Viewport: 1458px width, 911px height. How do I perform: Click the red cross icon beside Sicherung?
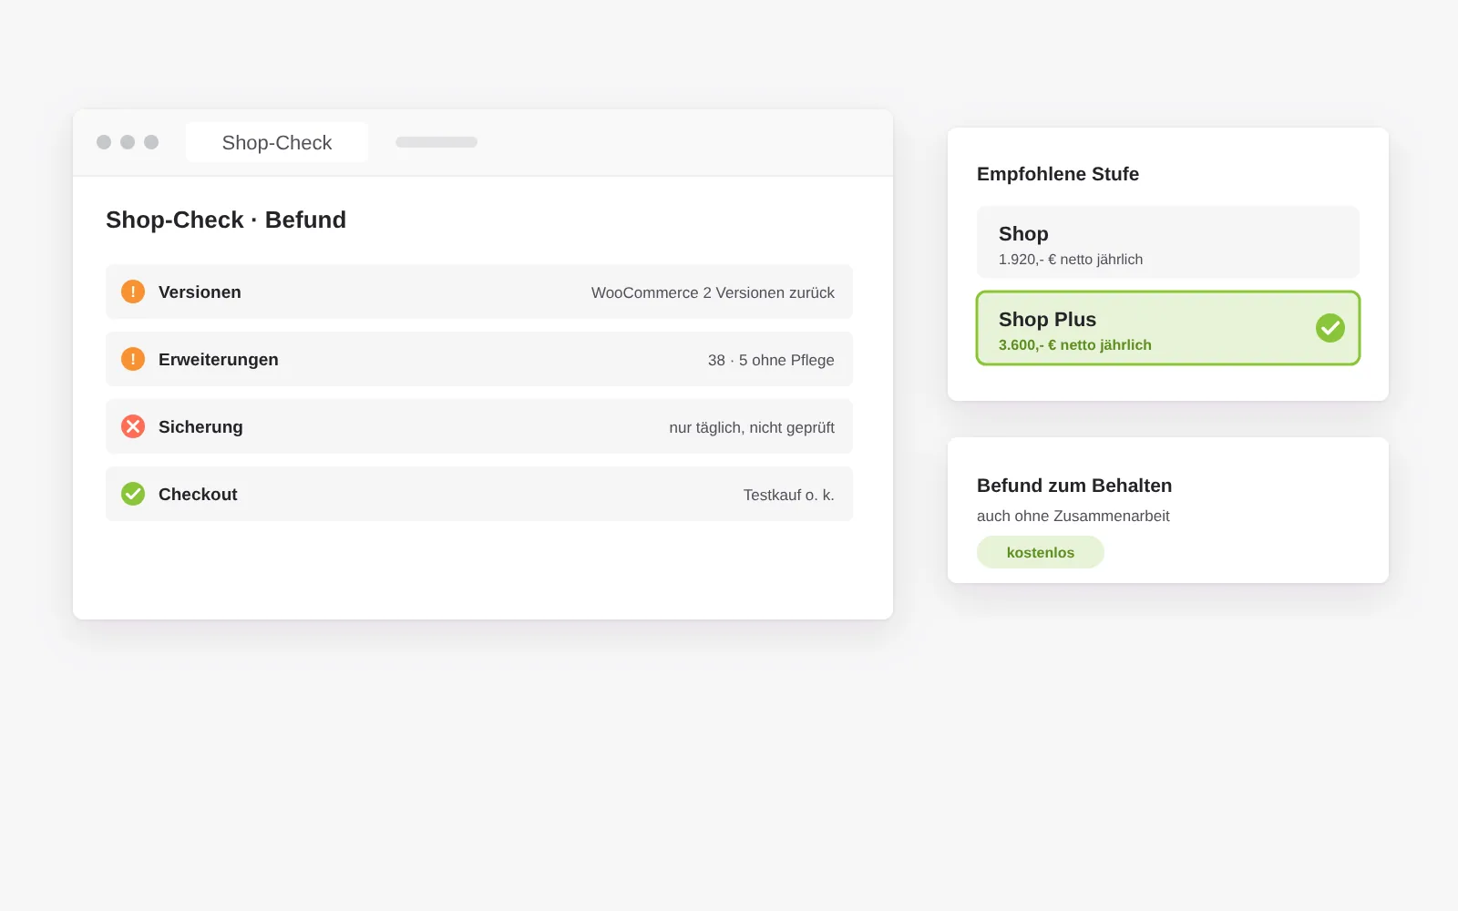pos(133,426)
